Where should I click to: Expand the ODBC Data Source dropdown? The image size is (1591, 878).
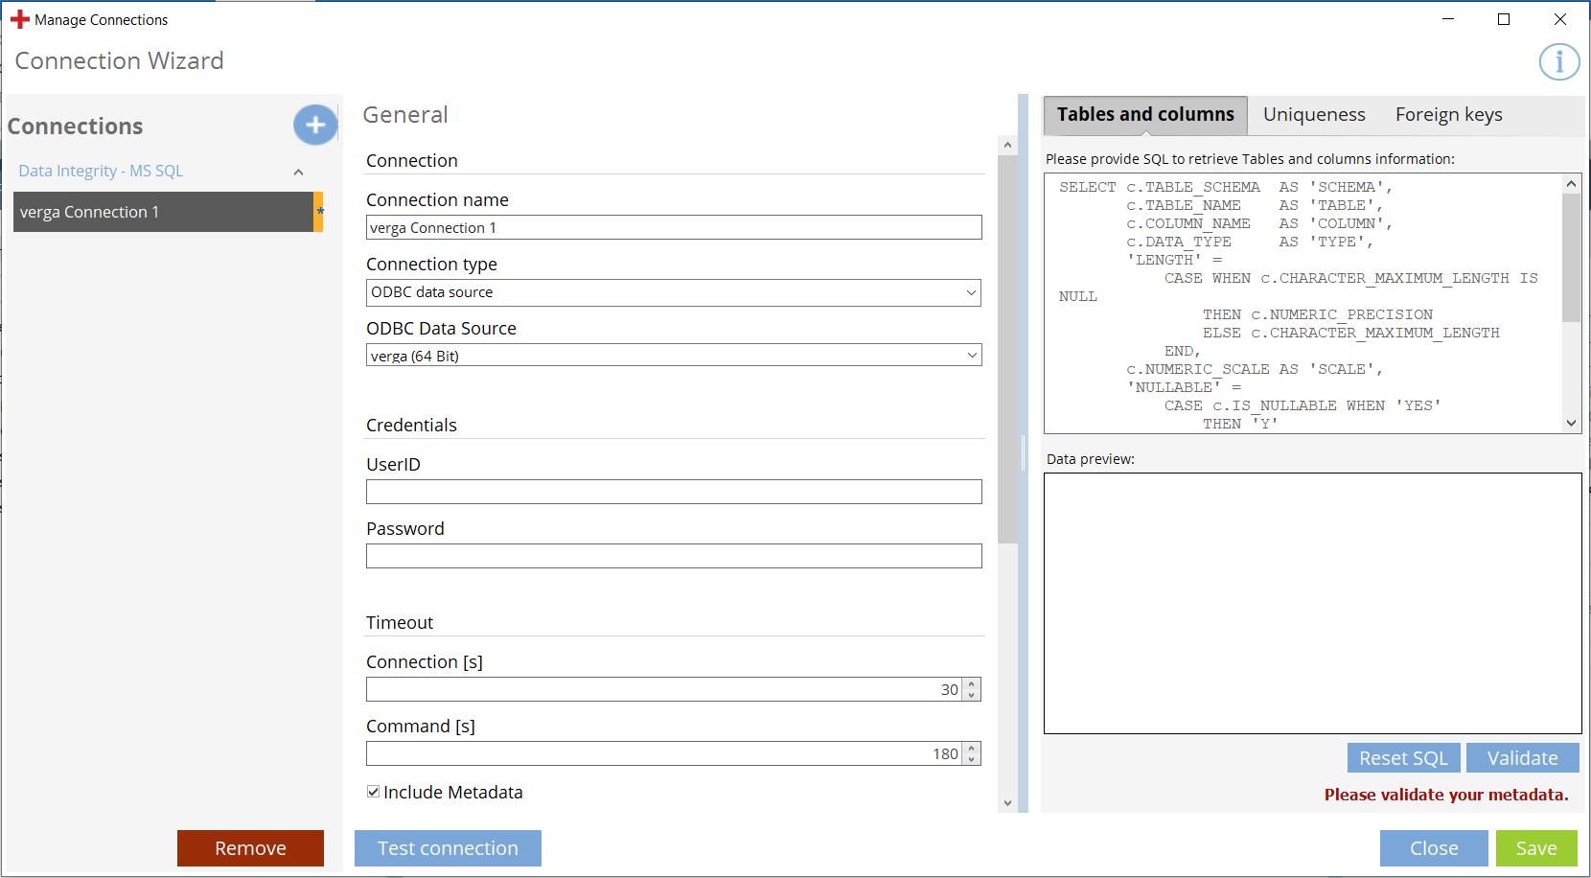[673, 356]
